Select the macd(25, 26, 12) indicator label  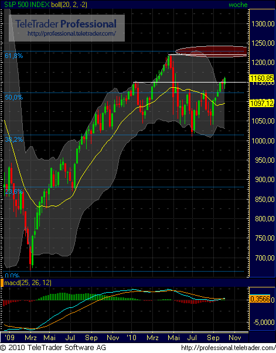[28, 283]
